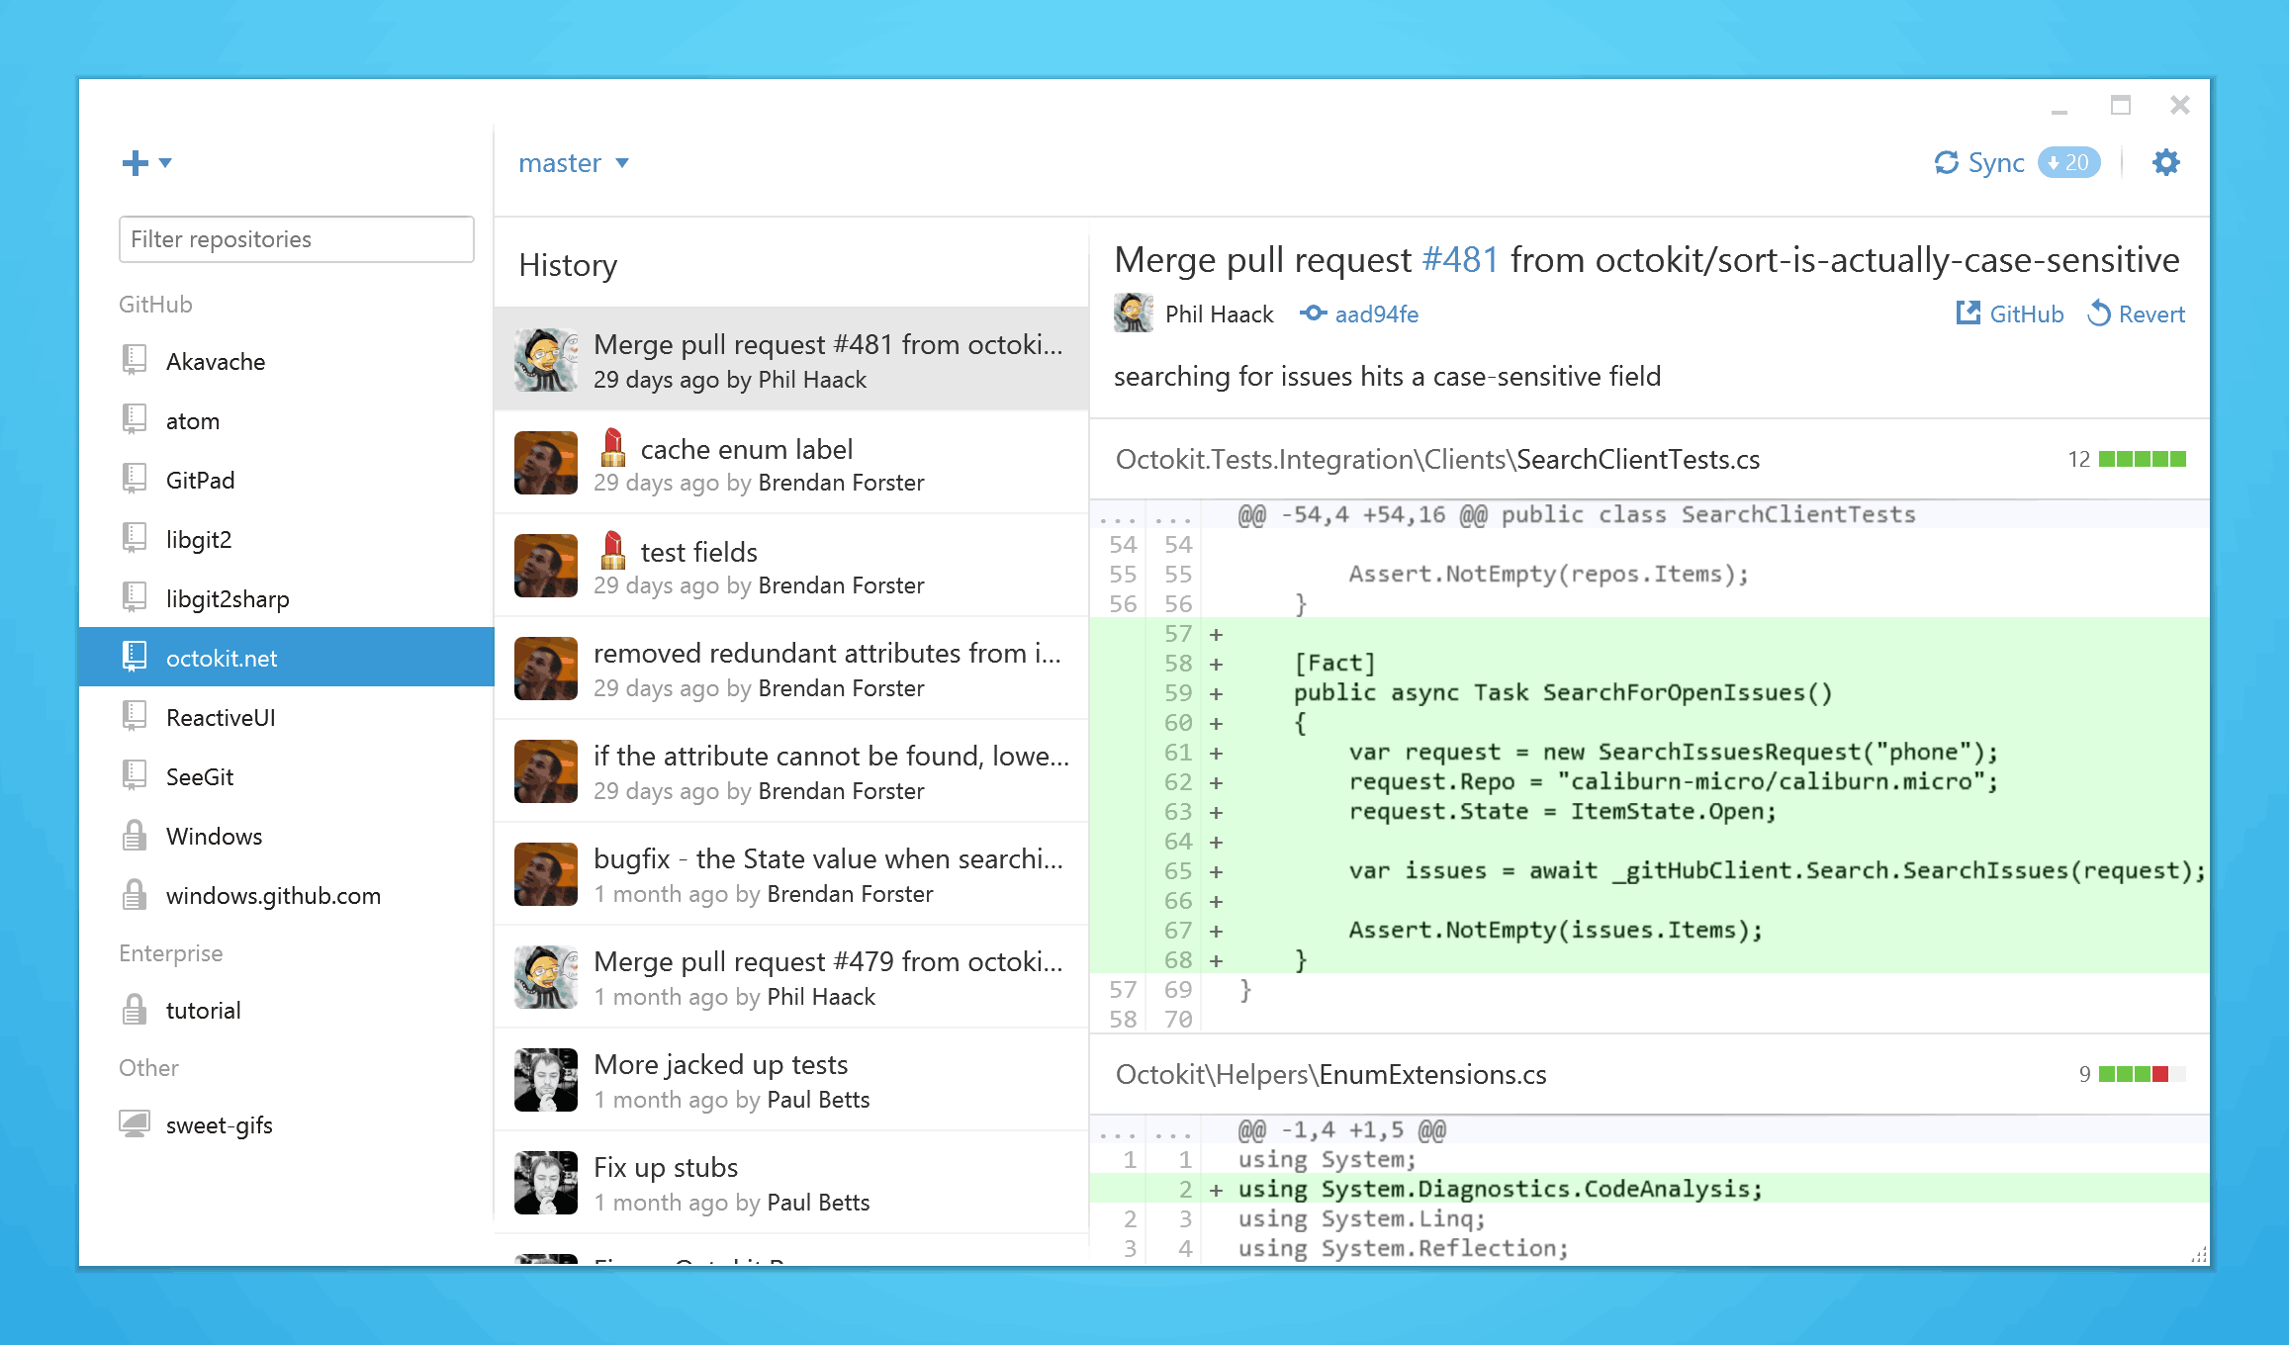The width and height of the screenshot is (2289, 1345).
Task: Maximize the GitHub window
Action: click(2120, 105)
